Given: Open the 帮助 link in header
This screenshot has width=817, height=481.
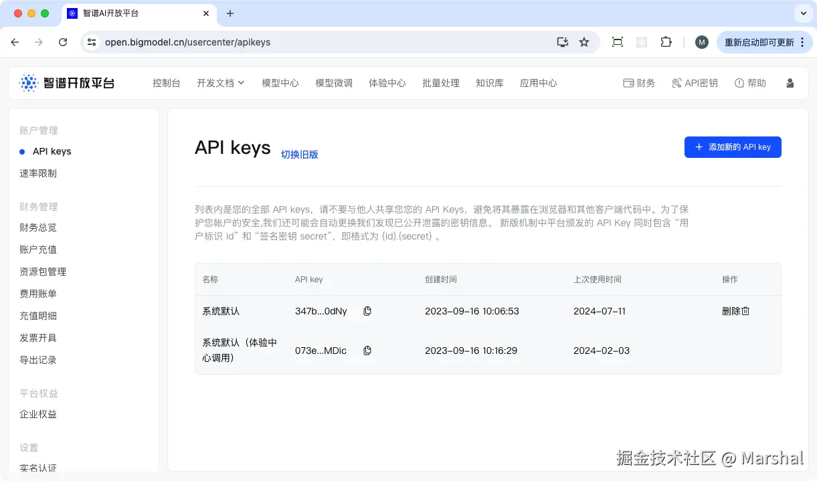Looking at the screenshot, I should click(x=750, y=83).
